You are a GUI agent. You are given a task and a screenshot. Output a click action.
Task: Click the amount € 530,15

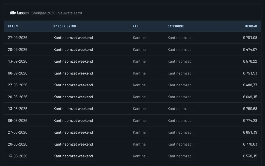(x=250, y=156)
